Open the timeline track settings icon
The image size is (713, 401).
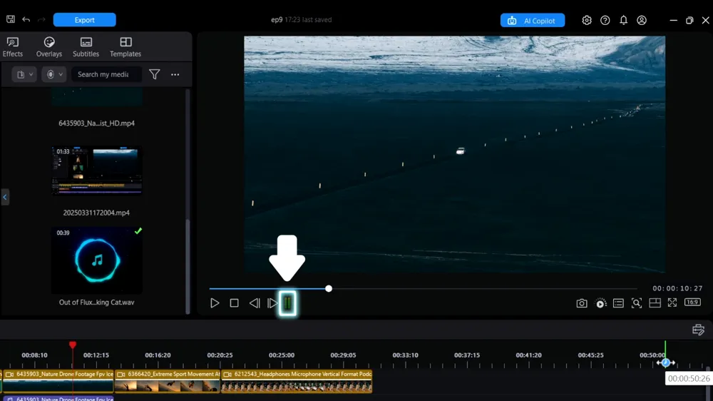(699, 330)
